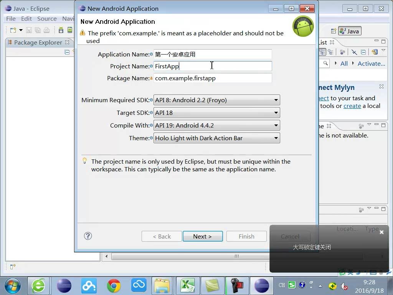The height and width of the screenshot is (295, 393).
Task: Open Windows Explorer folder on taskbar
Action: tap(162, 286)
